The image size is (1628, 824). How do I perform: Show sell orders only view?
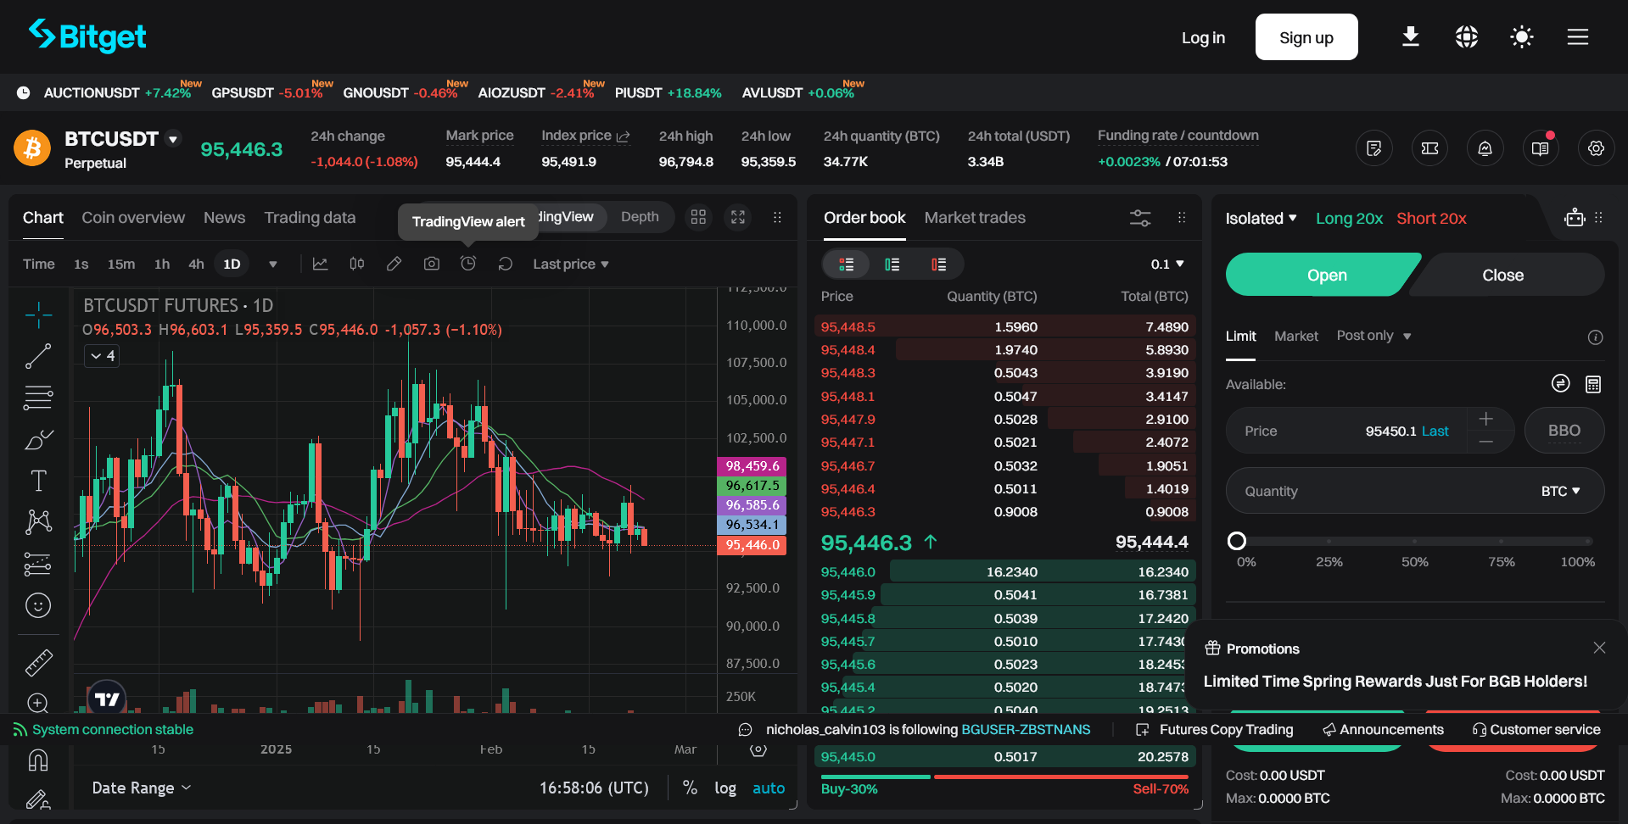click(x=938, y=264)
